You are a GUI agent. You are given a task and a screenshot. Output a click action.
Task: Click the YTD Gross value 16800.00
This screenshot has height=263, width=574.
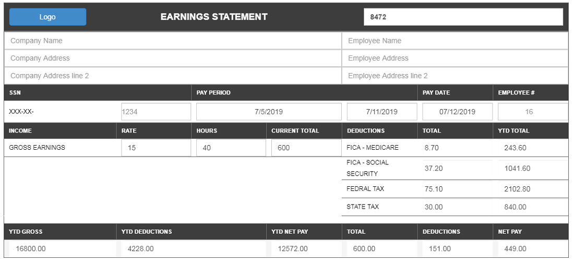pos(62,249)
